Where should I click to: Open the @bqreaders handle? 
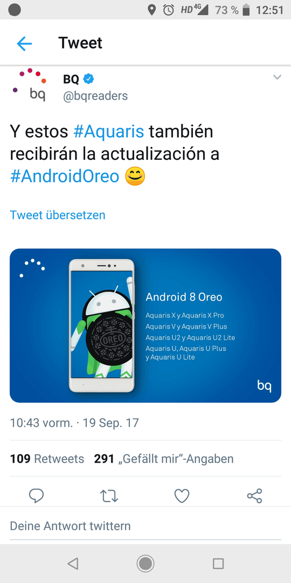[x=95, y=96]
